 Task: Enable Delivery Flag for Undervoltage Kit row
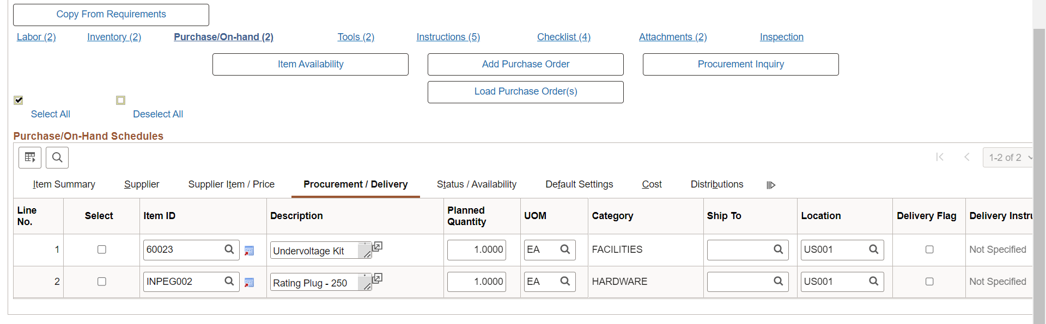pyautogui.click(x=929, y=250)
